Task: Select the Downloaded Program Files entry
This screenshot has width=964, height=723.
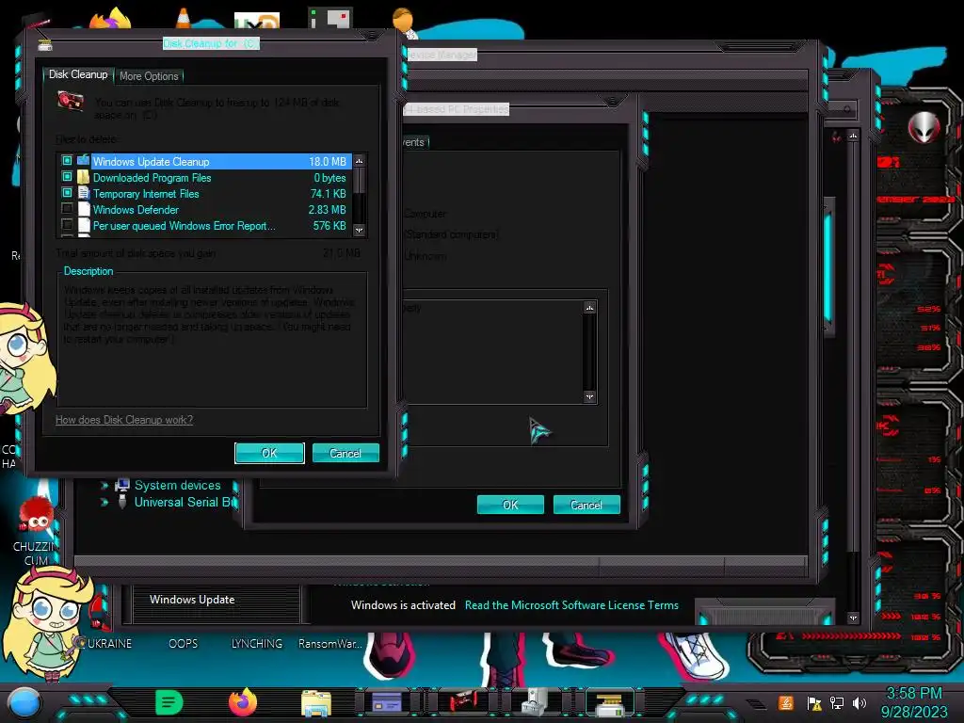Action: [x=220, y=178]
